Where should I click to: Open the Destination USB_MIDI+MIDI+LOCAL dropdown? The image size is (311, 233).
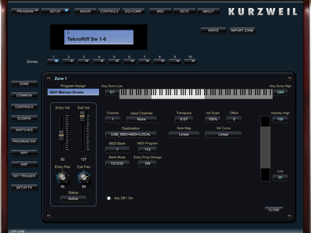click(131, 135)
